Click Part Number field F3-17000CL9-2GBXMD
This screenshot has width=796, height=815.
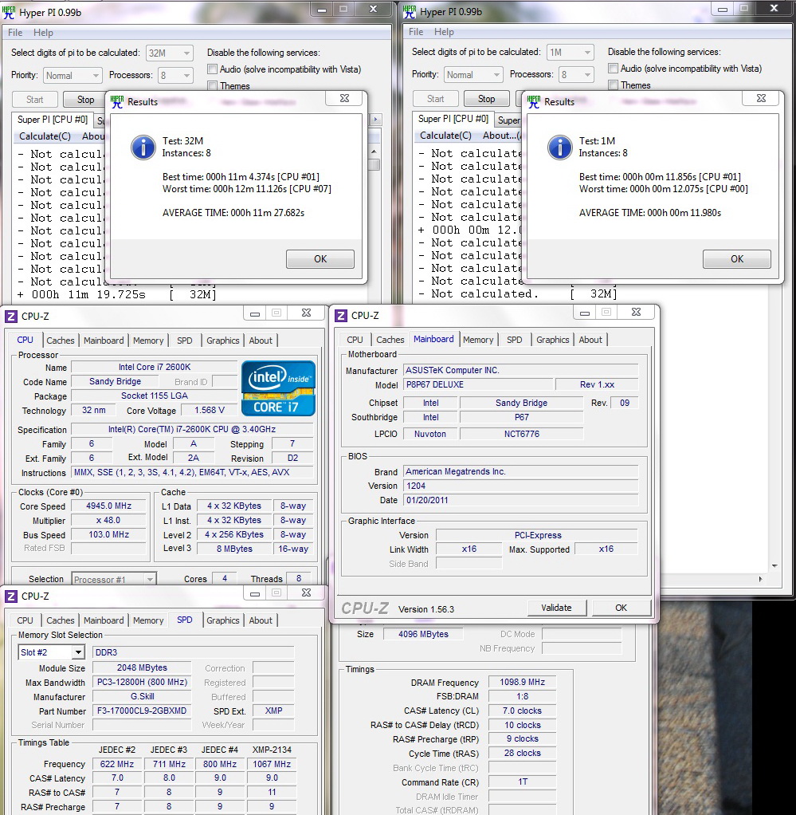(x=142, y=711)
